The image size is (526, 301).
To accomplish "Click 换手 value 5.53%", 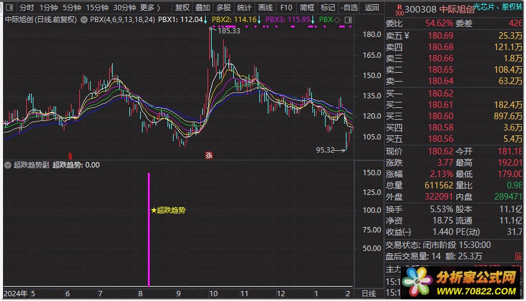I will pos(441,209).
